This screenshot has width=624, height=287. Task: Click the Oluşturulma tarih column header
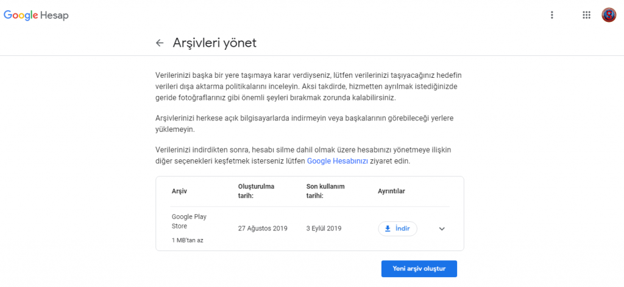click(257, 191)
